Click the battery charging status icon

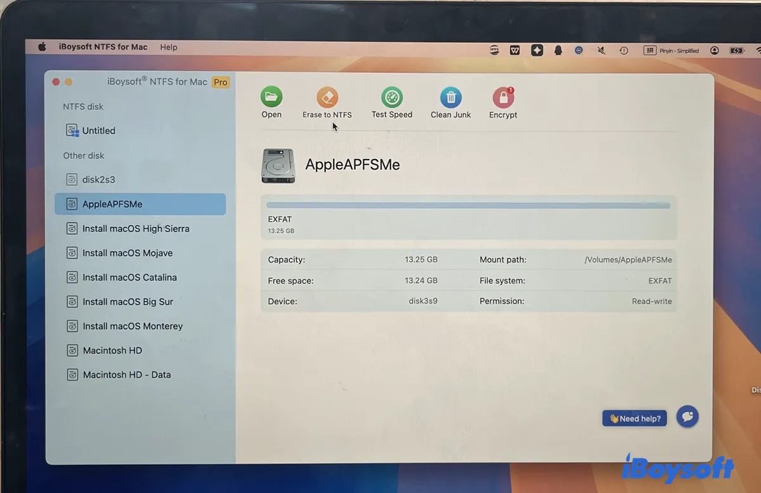click(x=737, y=50)
